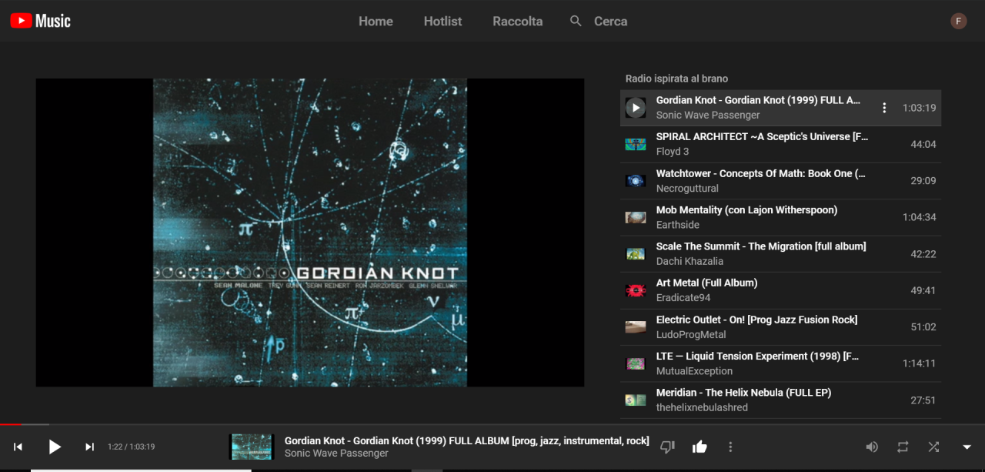Select Watchtower Concepts Of Math track

(780, 181)
